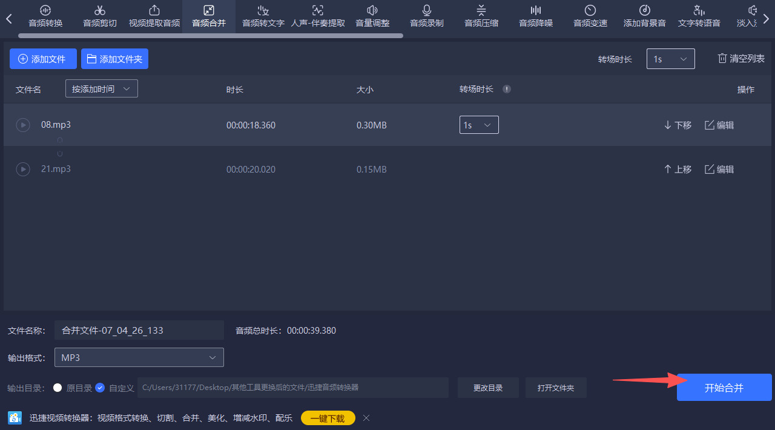Click the 音量调整 speaker icon

click(372, 10)
